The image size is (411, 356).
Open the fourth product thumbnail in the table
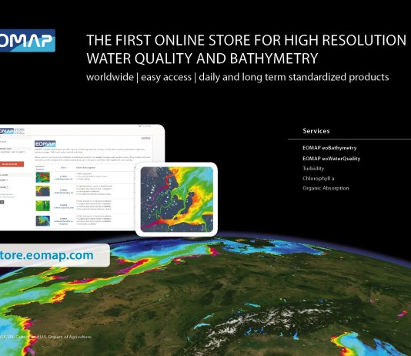pos(43,220)
